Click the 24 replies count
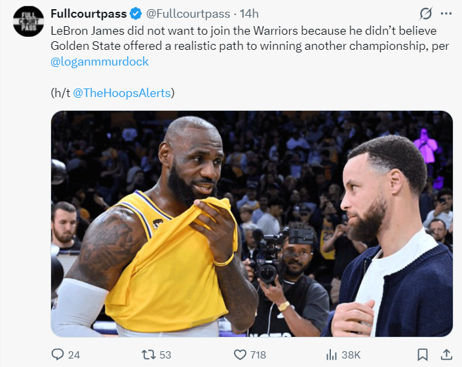Screen dimensions: 462x367 point(74,355)
